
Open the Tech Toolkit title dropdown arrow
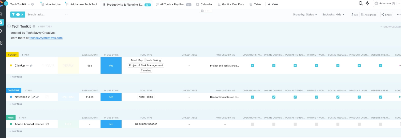pos(29,5)
